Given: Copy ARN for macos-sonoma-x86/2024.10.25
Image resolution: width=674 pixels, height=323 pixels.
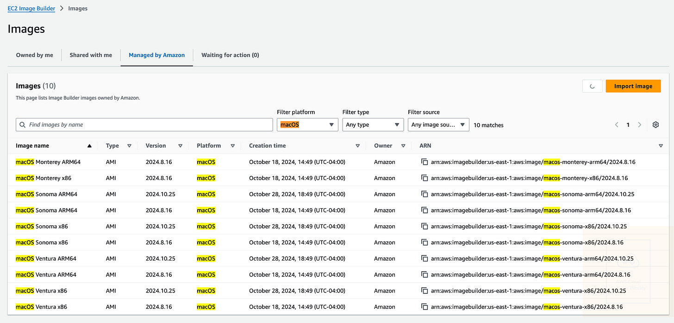Looking at the screenshot, I should pos(424,226).
